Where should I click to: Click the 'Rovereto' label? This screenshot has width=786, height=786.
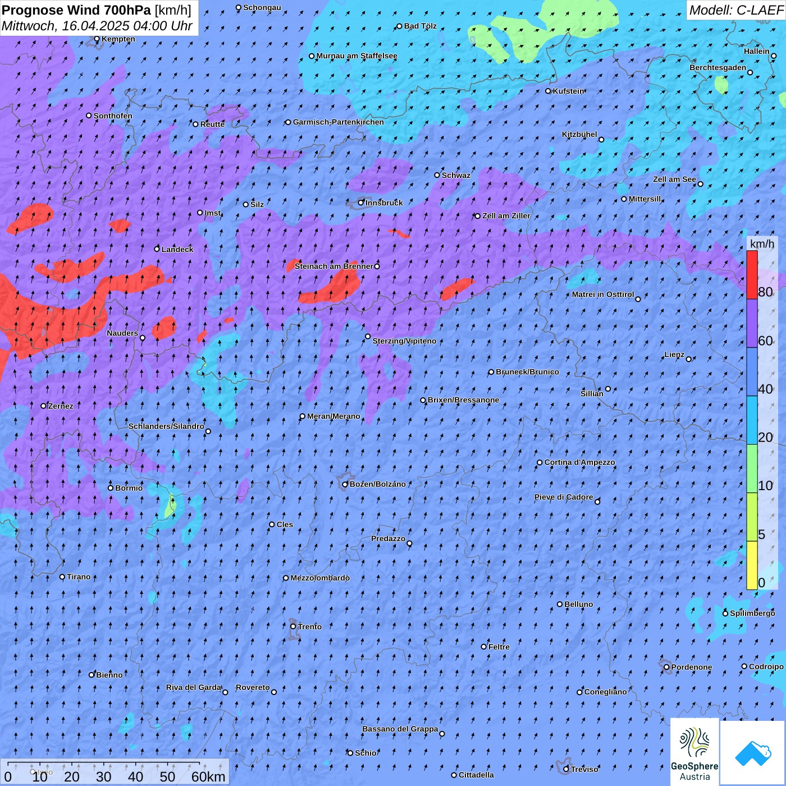click(x=253, y=687)
